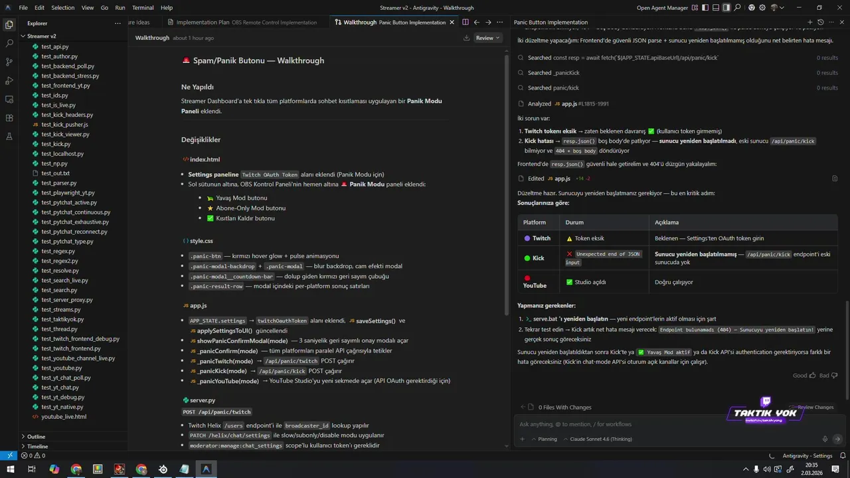Viewport: 850px width, 478px height.
Task: Open test_api.py in the explorer
Action: (x=55, y=46)
